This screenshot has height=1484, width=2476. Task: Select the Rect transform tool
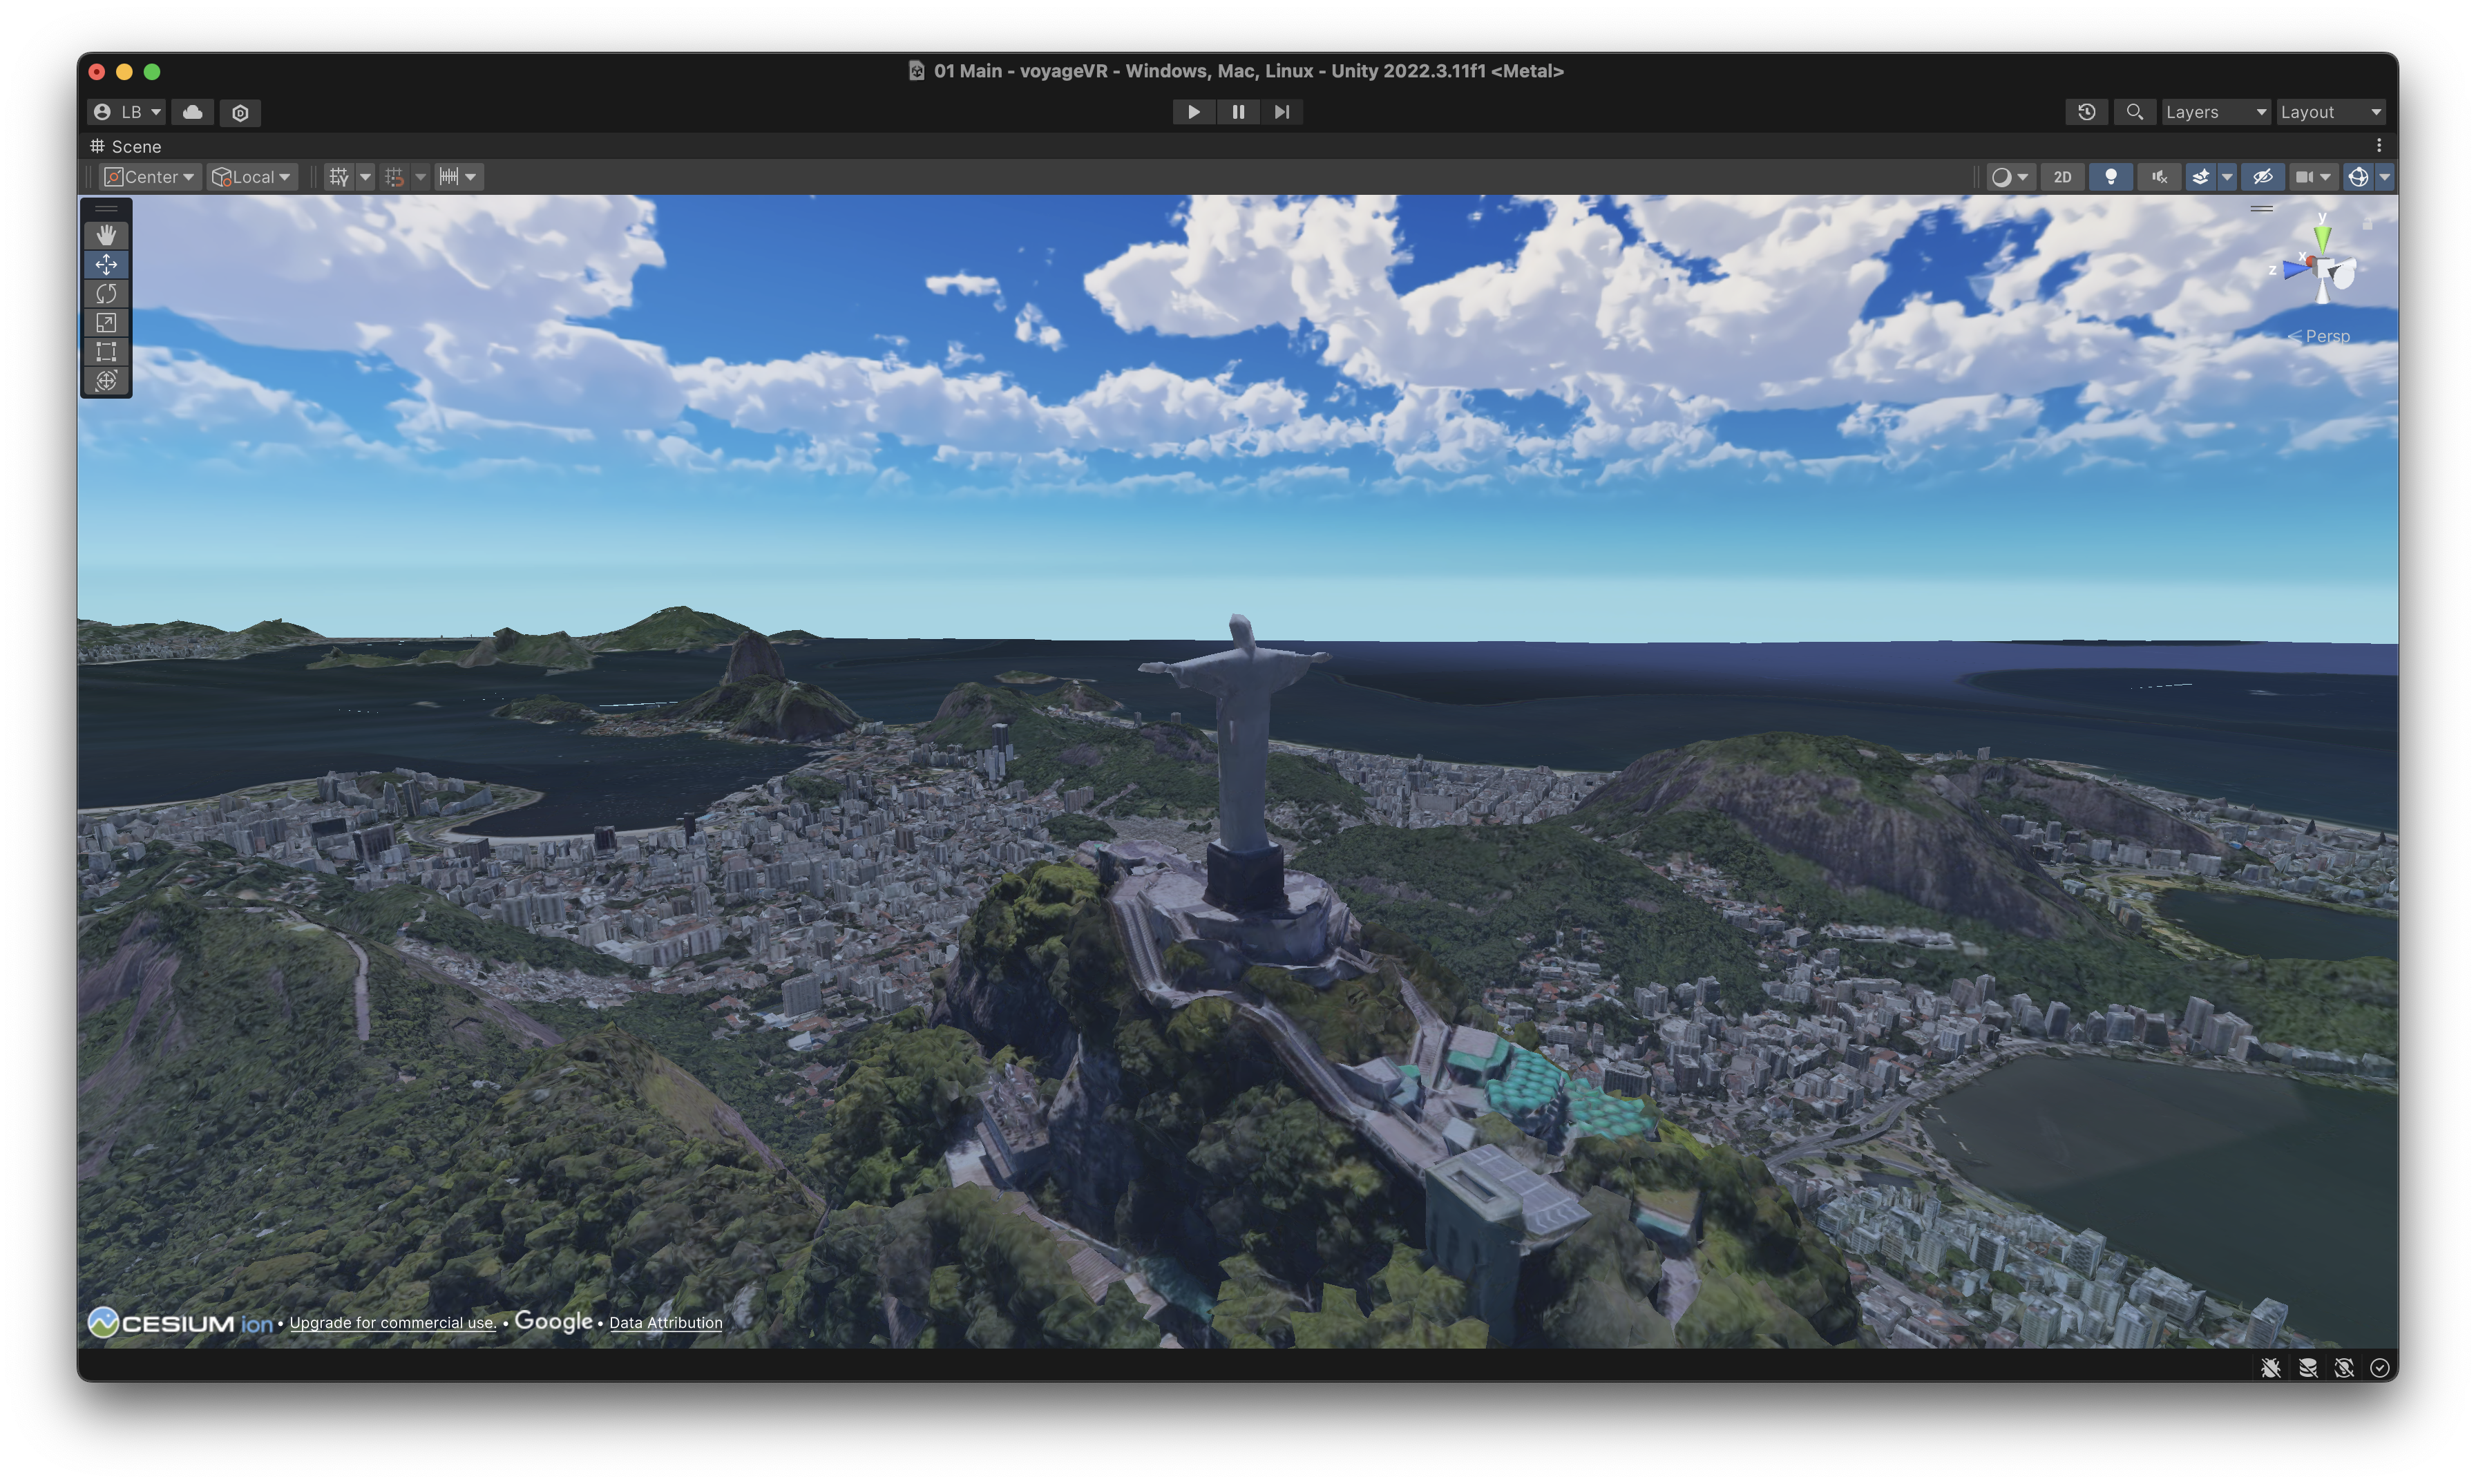106,351
